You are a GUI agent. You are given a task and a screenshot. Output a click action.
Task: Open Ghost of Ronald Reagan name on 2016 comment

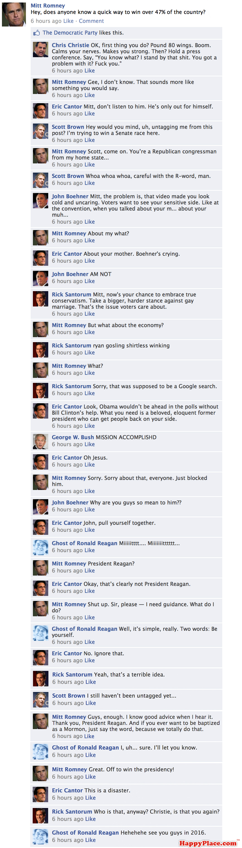(x=85, y=833)
